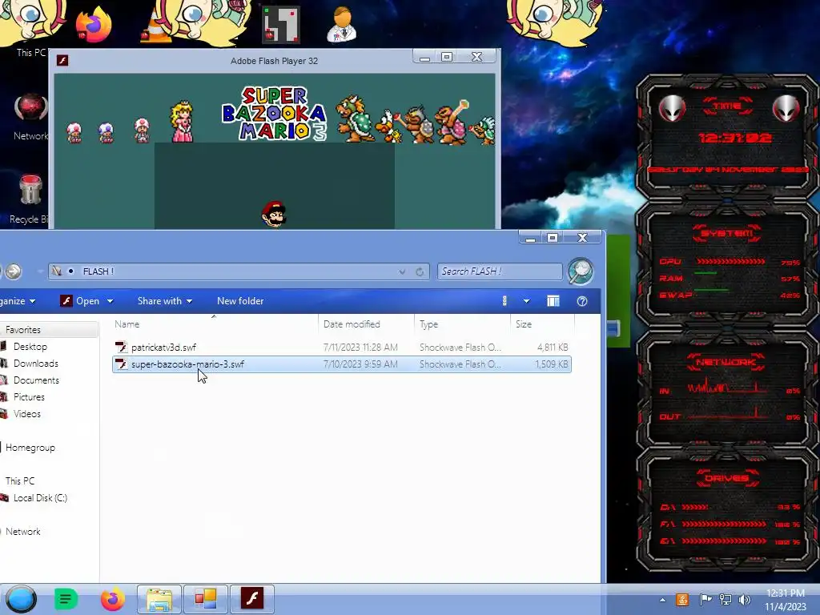The image size is (820, 615).
Task: Open the Share with dropdown
Action: (x=165, y=301)
